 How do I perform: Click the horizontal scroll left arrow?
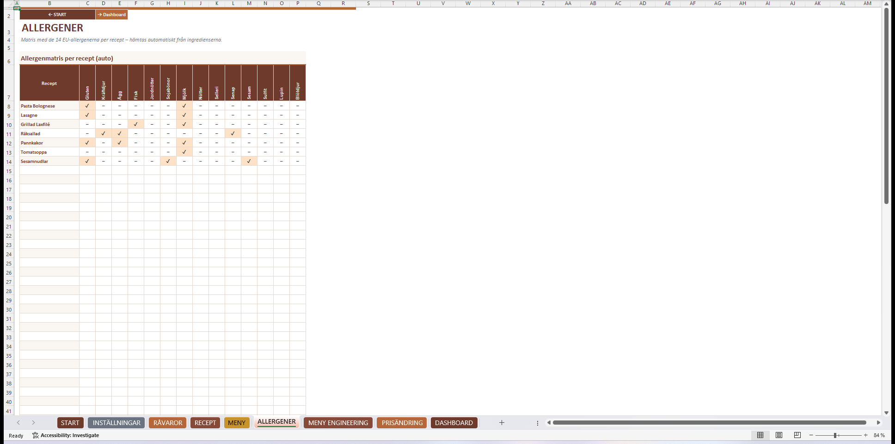[549, 423]
